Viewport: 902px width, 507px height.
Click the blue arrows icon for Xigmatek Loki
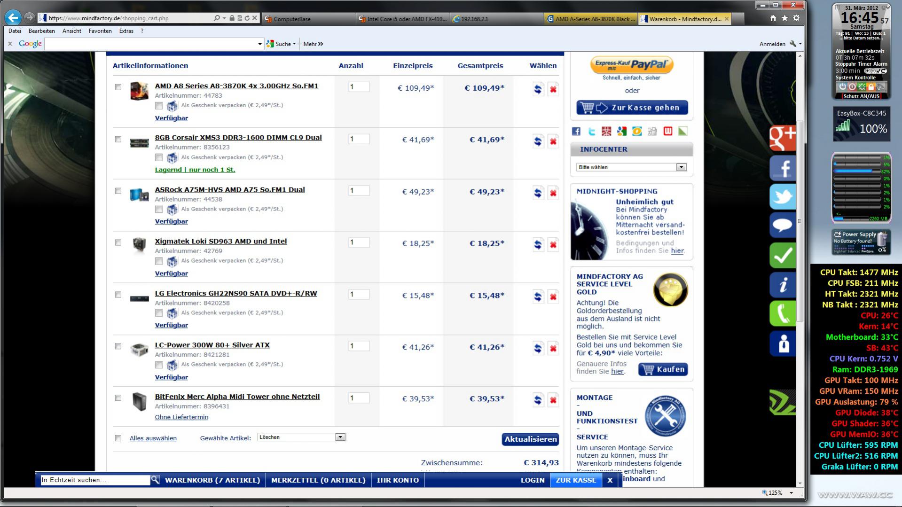pyautogui.click(x=538, y=244)
